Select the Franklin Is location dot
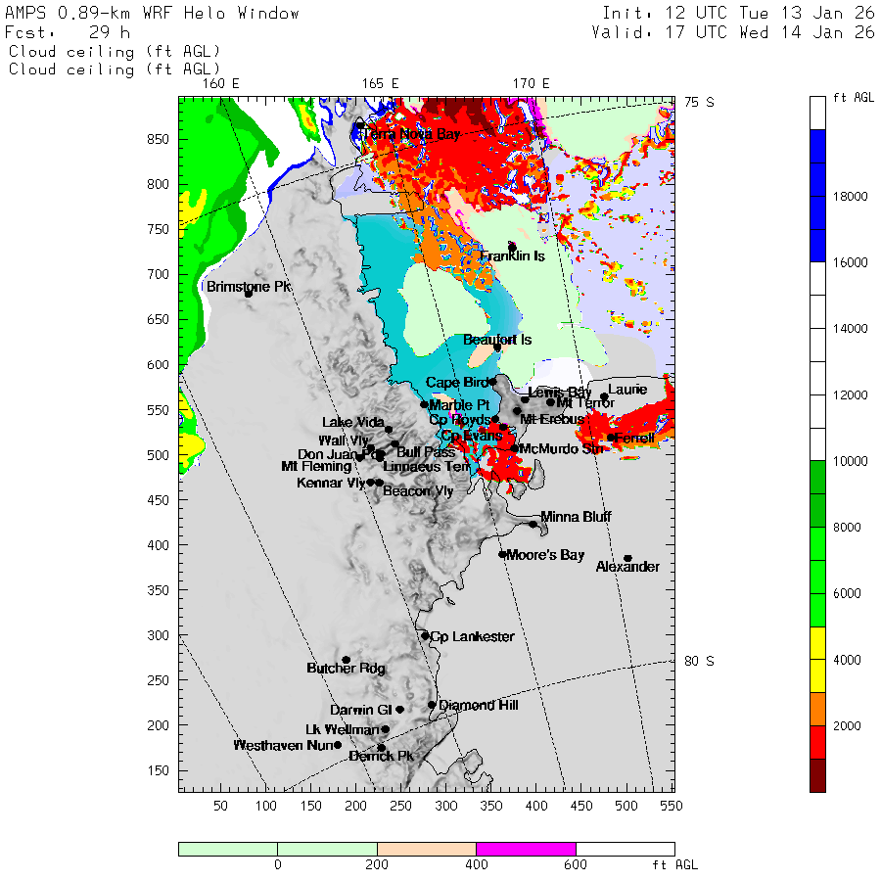This screenshot has height=881, width=881. (x=512, y=247)
